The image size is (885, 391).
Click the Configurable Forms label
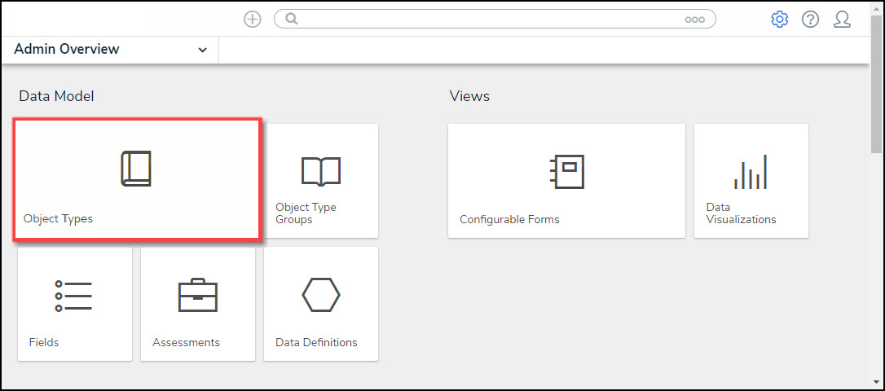point(509,219)
